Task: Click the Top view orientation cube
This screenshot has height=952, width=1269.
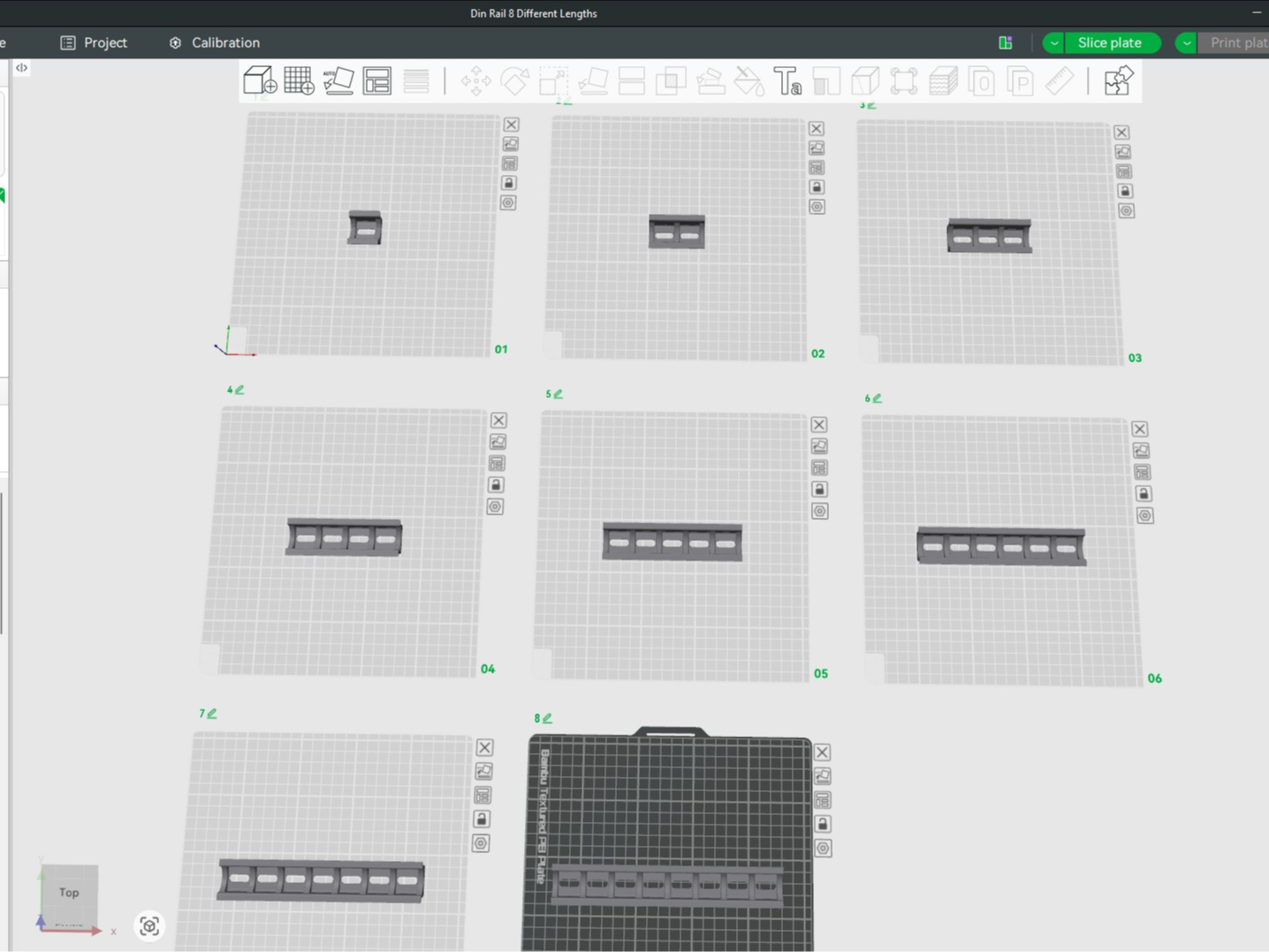Action: tap(69, 893)
